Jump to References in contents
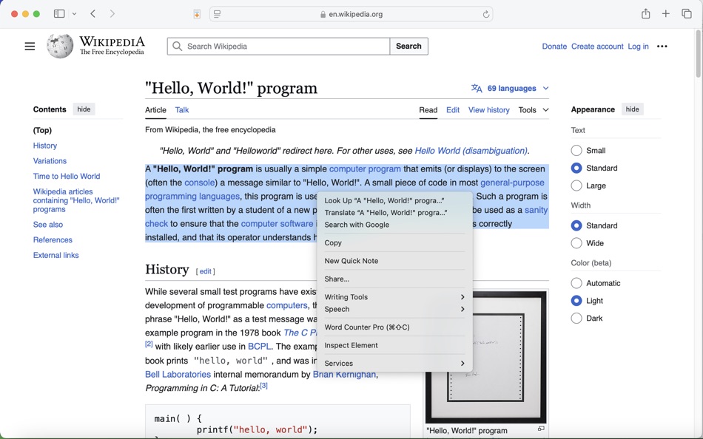This screenshot has height=439, width=703. pos(53,239)
